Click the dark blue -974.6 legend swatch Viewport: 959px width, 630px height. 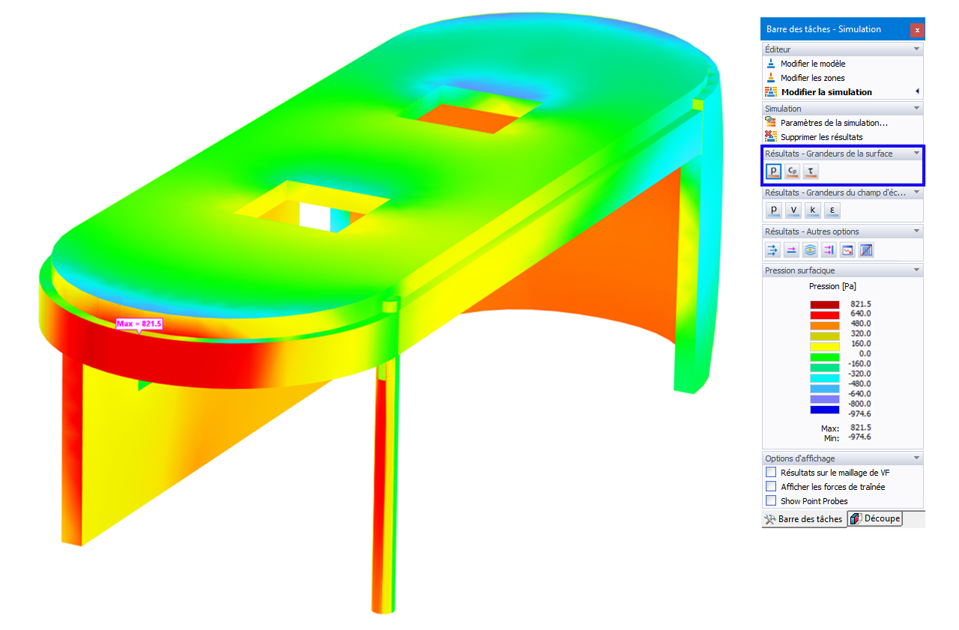tap(824, 410)
